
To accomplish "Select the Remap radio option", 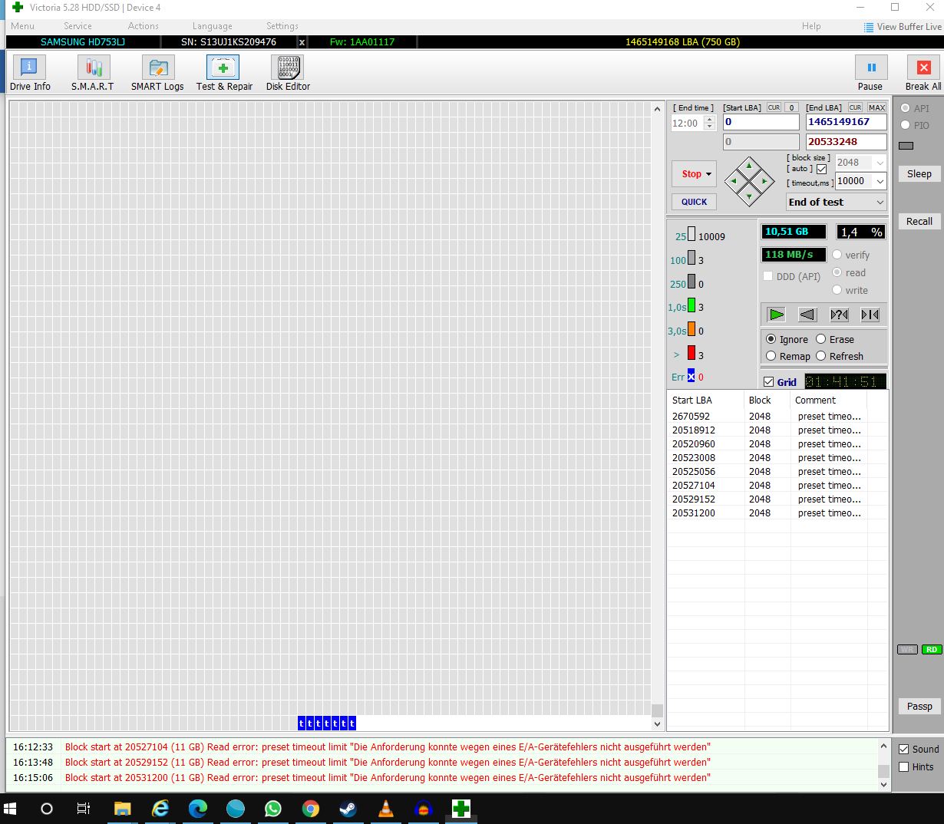I will point(771,356).
